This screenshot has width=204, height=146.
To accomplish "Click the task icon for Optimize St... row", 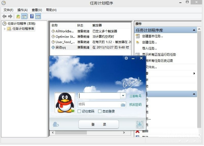I will tap(53, 36).
